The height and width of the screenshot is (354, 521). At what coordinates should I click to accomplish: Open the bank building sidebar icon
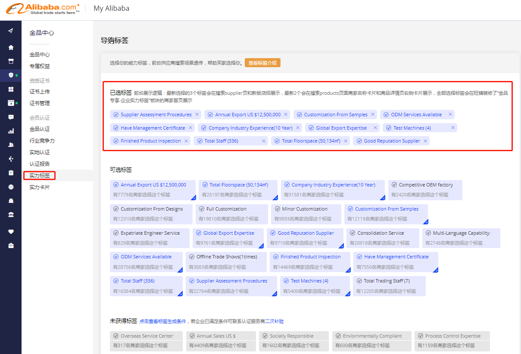pyautogui.click(x=11, y=214)
